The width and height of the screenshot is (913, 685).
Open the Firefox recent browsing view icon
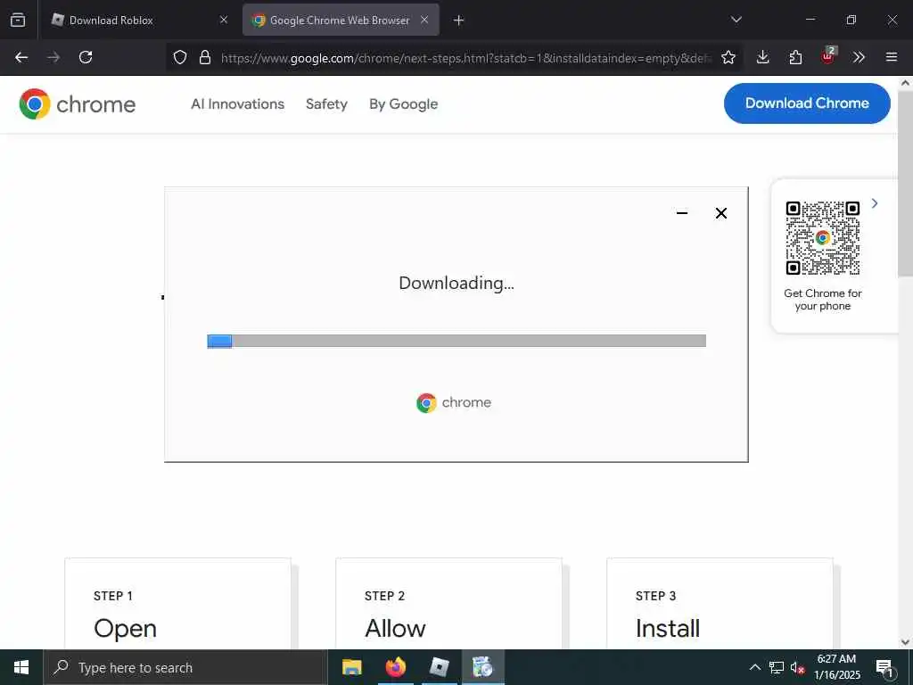coord(18,20)
